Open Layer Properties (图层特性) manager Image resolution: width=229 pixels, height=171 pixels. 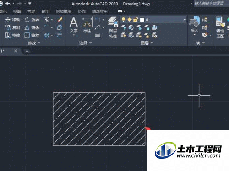click(x=113, y=27)
